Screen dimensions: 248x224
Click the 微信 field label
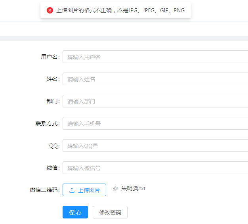click(53, 168)
